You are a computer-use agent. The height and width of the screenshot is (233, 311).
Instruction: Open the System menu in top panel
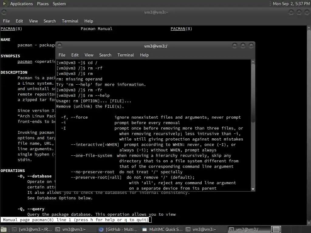59,4
